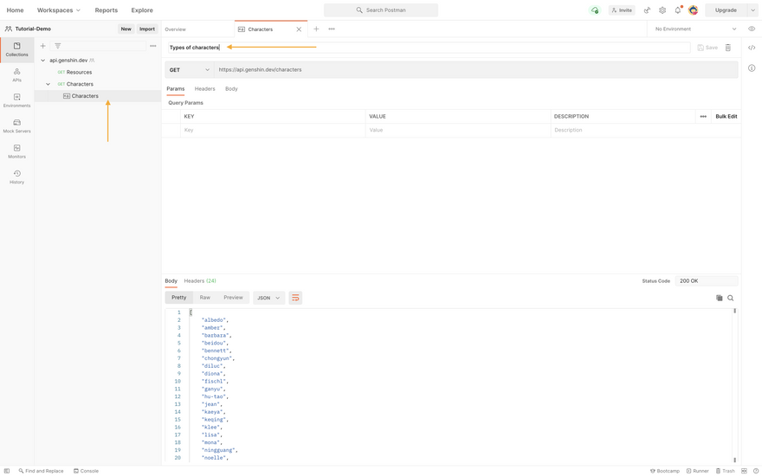Open the Workspaces dropdown

point(59,10)
